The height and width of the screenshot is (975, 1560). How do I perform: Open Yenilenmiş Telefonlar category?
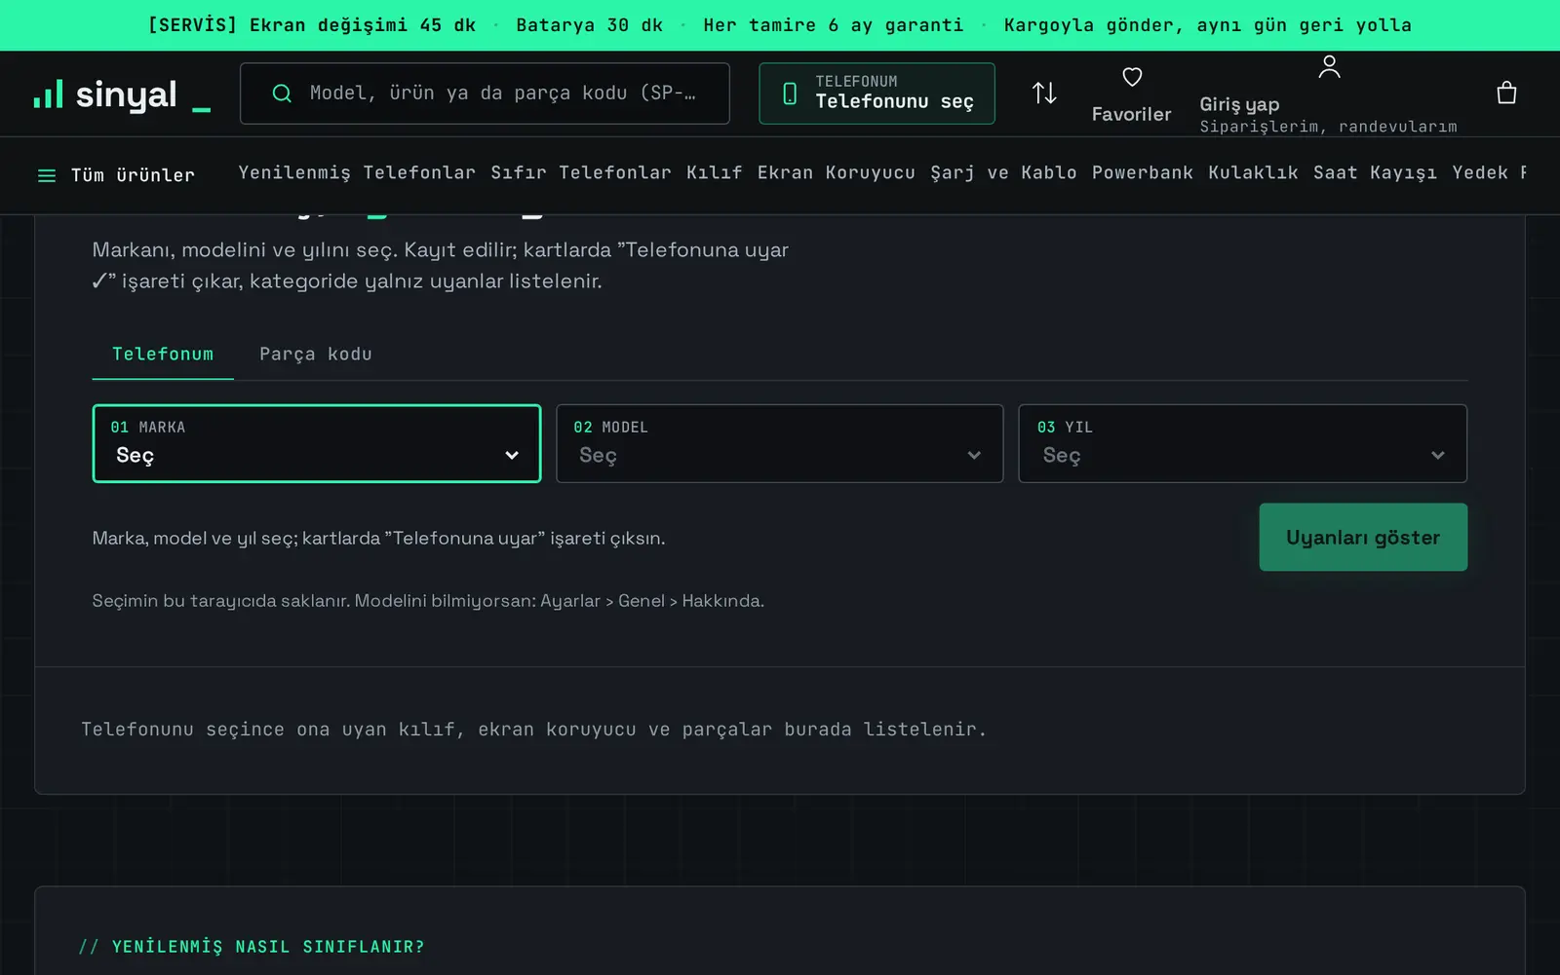pyautogui.click(x=357, y=172)
